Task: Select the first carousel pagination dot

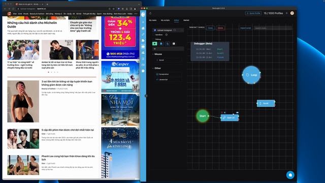Action: (49, 72)
